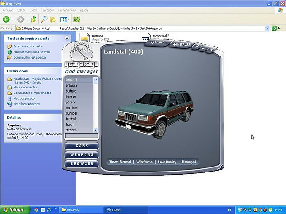The height and width of the screenshot is (214, 286).
Task: Select peren in the vehicle list
Action: click(79, 102)
